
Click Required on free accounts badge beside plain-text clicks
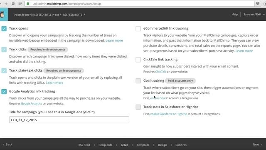click(64, 70)
